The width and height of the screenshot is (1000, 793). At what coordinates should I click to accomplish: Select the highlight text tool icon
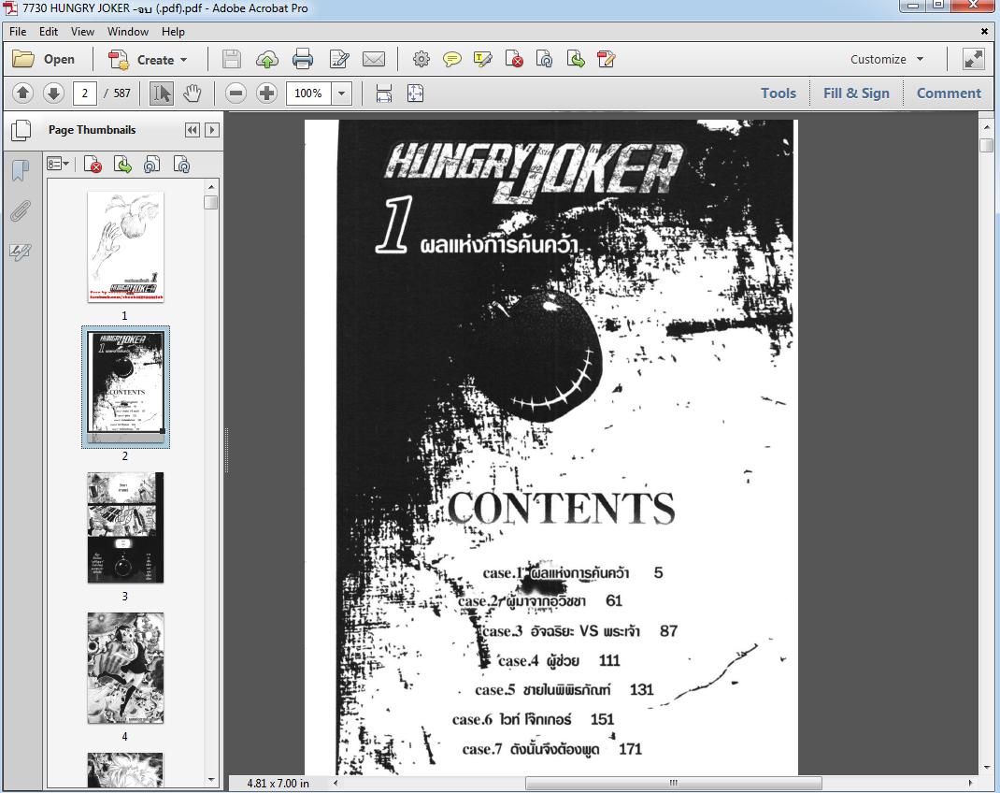point(483,59)
